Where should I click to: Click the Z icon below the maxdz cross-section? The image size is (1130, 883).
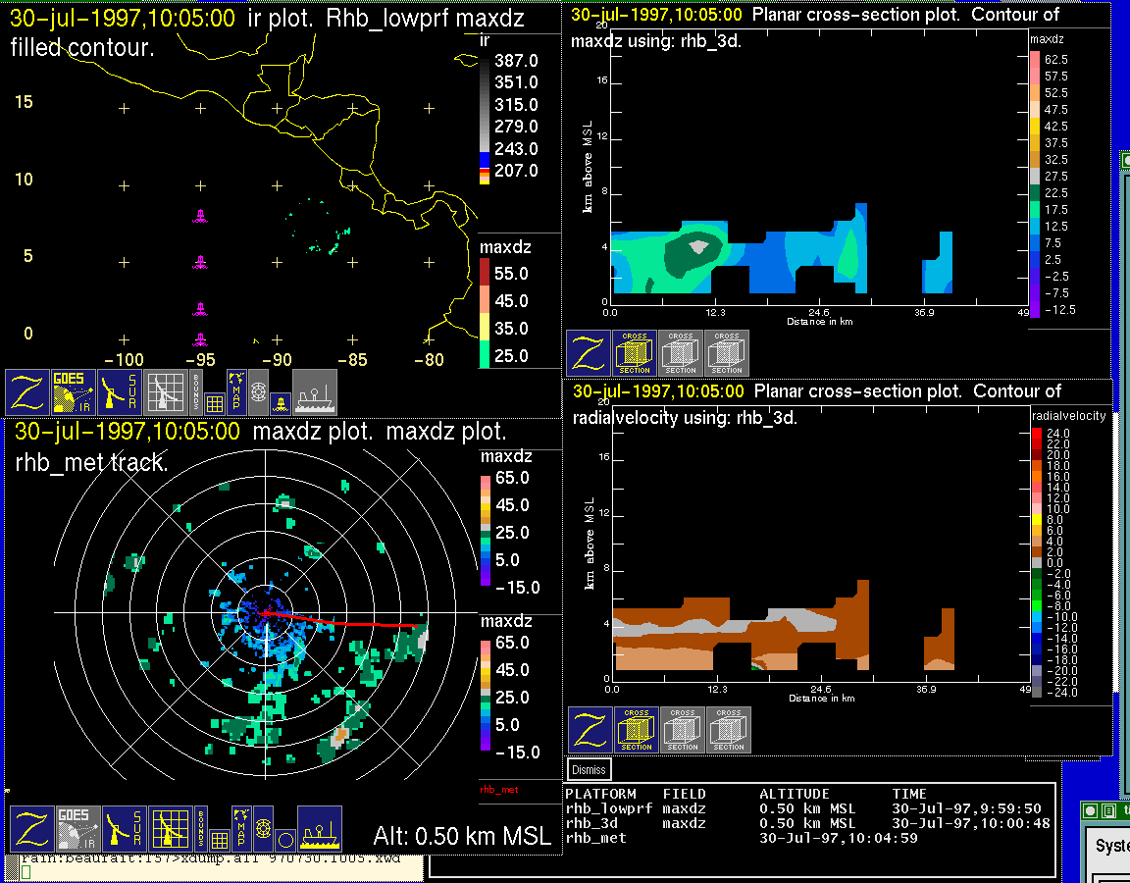(589, 353)
